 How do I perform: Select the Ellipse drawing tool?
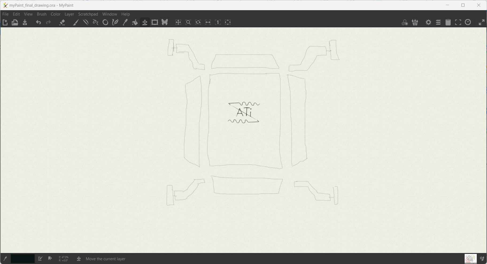(105, 22)
